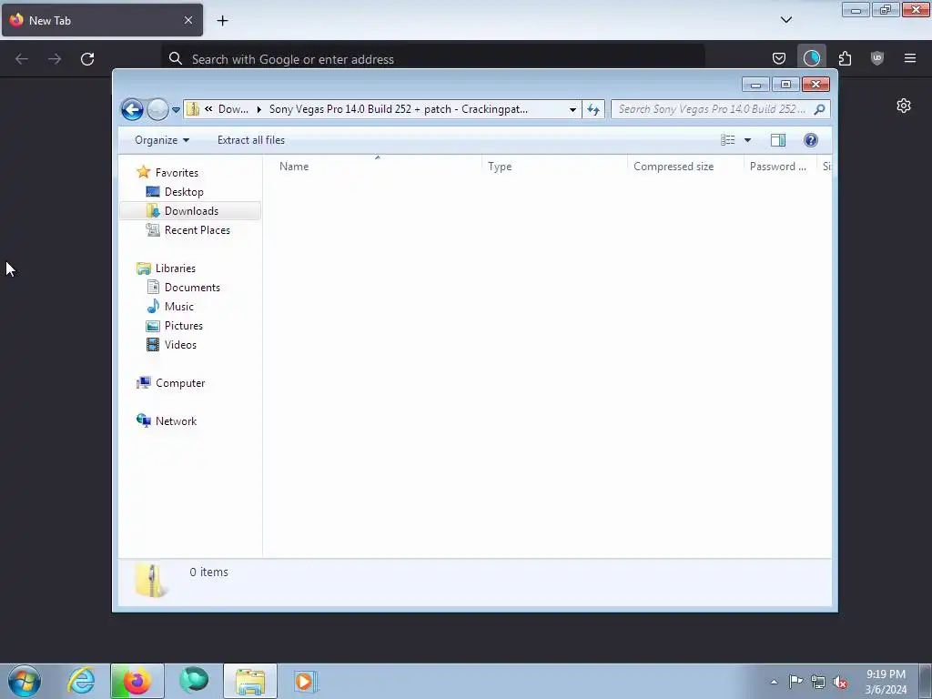The width and height of the screenshot is (932, 699).
Task: Maximize the Explorer window
Action: coord(785,85)
